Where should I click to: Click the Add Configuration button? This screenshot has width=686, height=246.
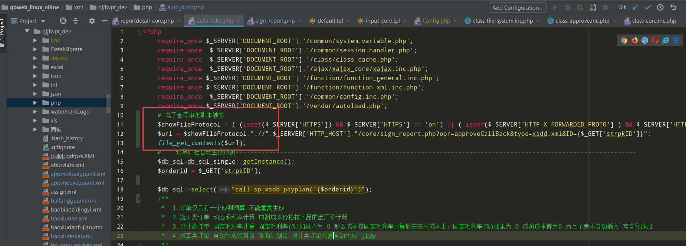pos(517,7)
